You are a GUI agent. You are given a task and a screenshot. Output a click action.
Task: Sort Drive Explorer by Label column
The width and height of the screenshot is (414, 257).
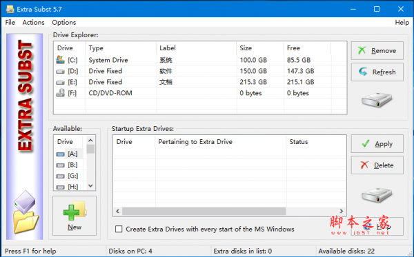click(197, 48)
